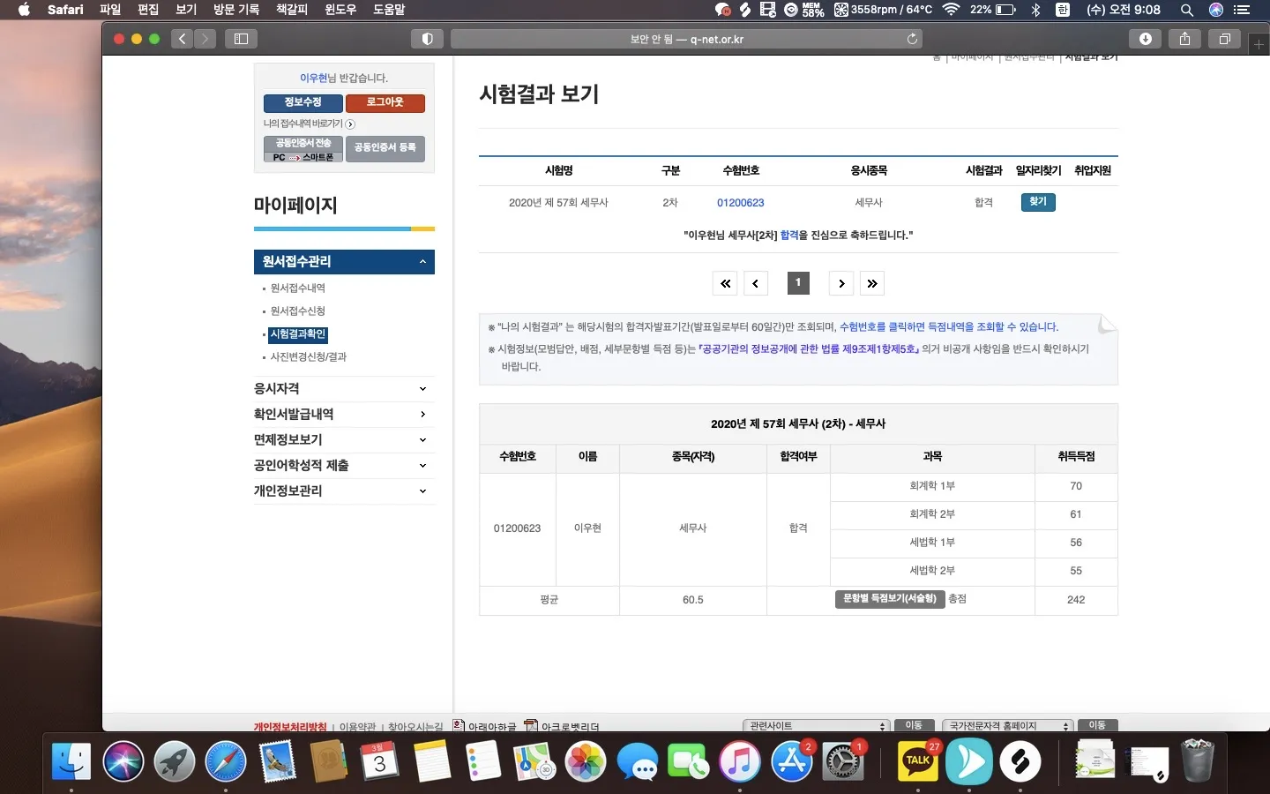Show the Safari sidebar
This screenshot has width=1270, height=794.
click(241, 39)
